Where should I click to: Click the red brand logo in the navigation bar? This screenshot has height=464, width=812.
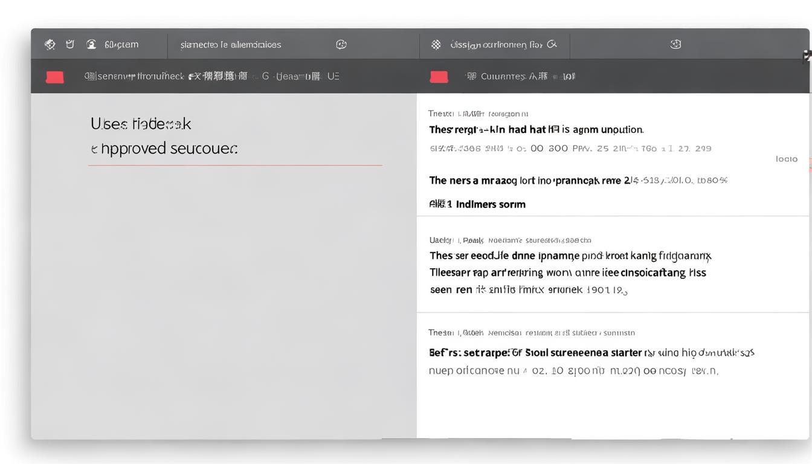[55, 76]
